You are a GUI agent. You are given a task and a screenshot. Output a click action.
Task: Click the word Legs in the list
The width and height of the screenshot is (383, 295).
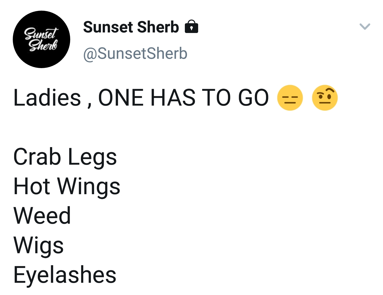click(x=93, y=157)
